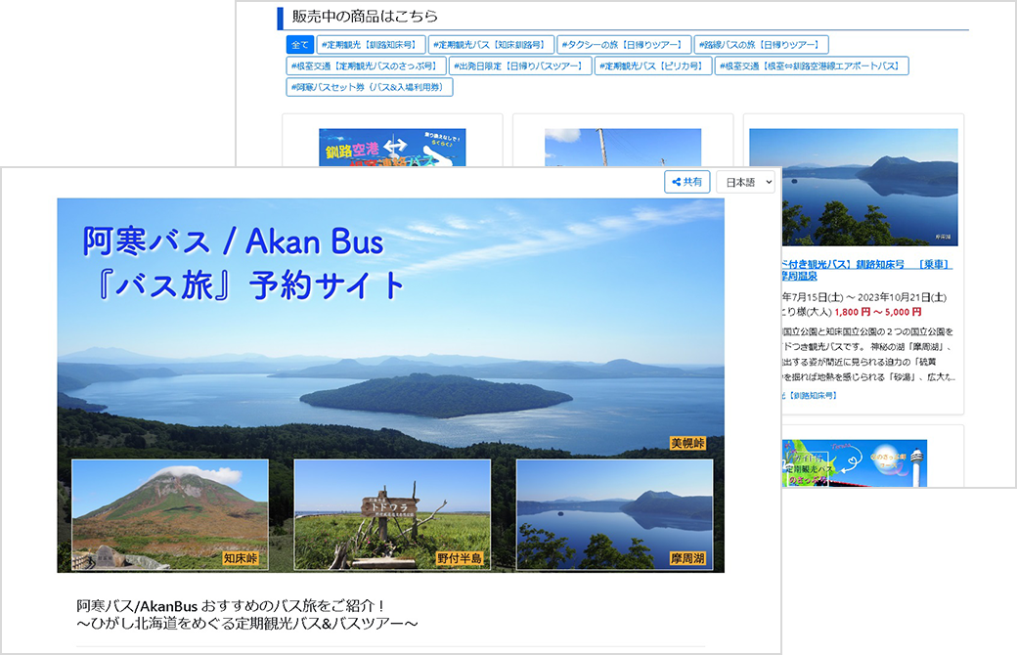The width and height of the screenshot is (1017, 655).
Task: Select the 全て filter tag
Action: coord(299,45)
